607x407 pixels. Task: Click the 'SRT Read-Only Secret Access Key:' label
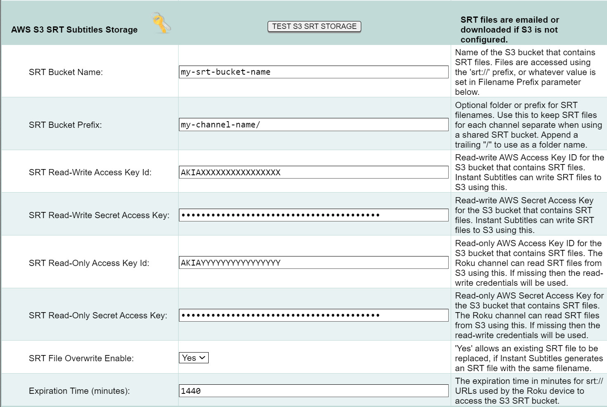pyautogui.click(x=98, y=315)
